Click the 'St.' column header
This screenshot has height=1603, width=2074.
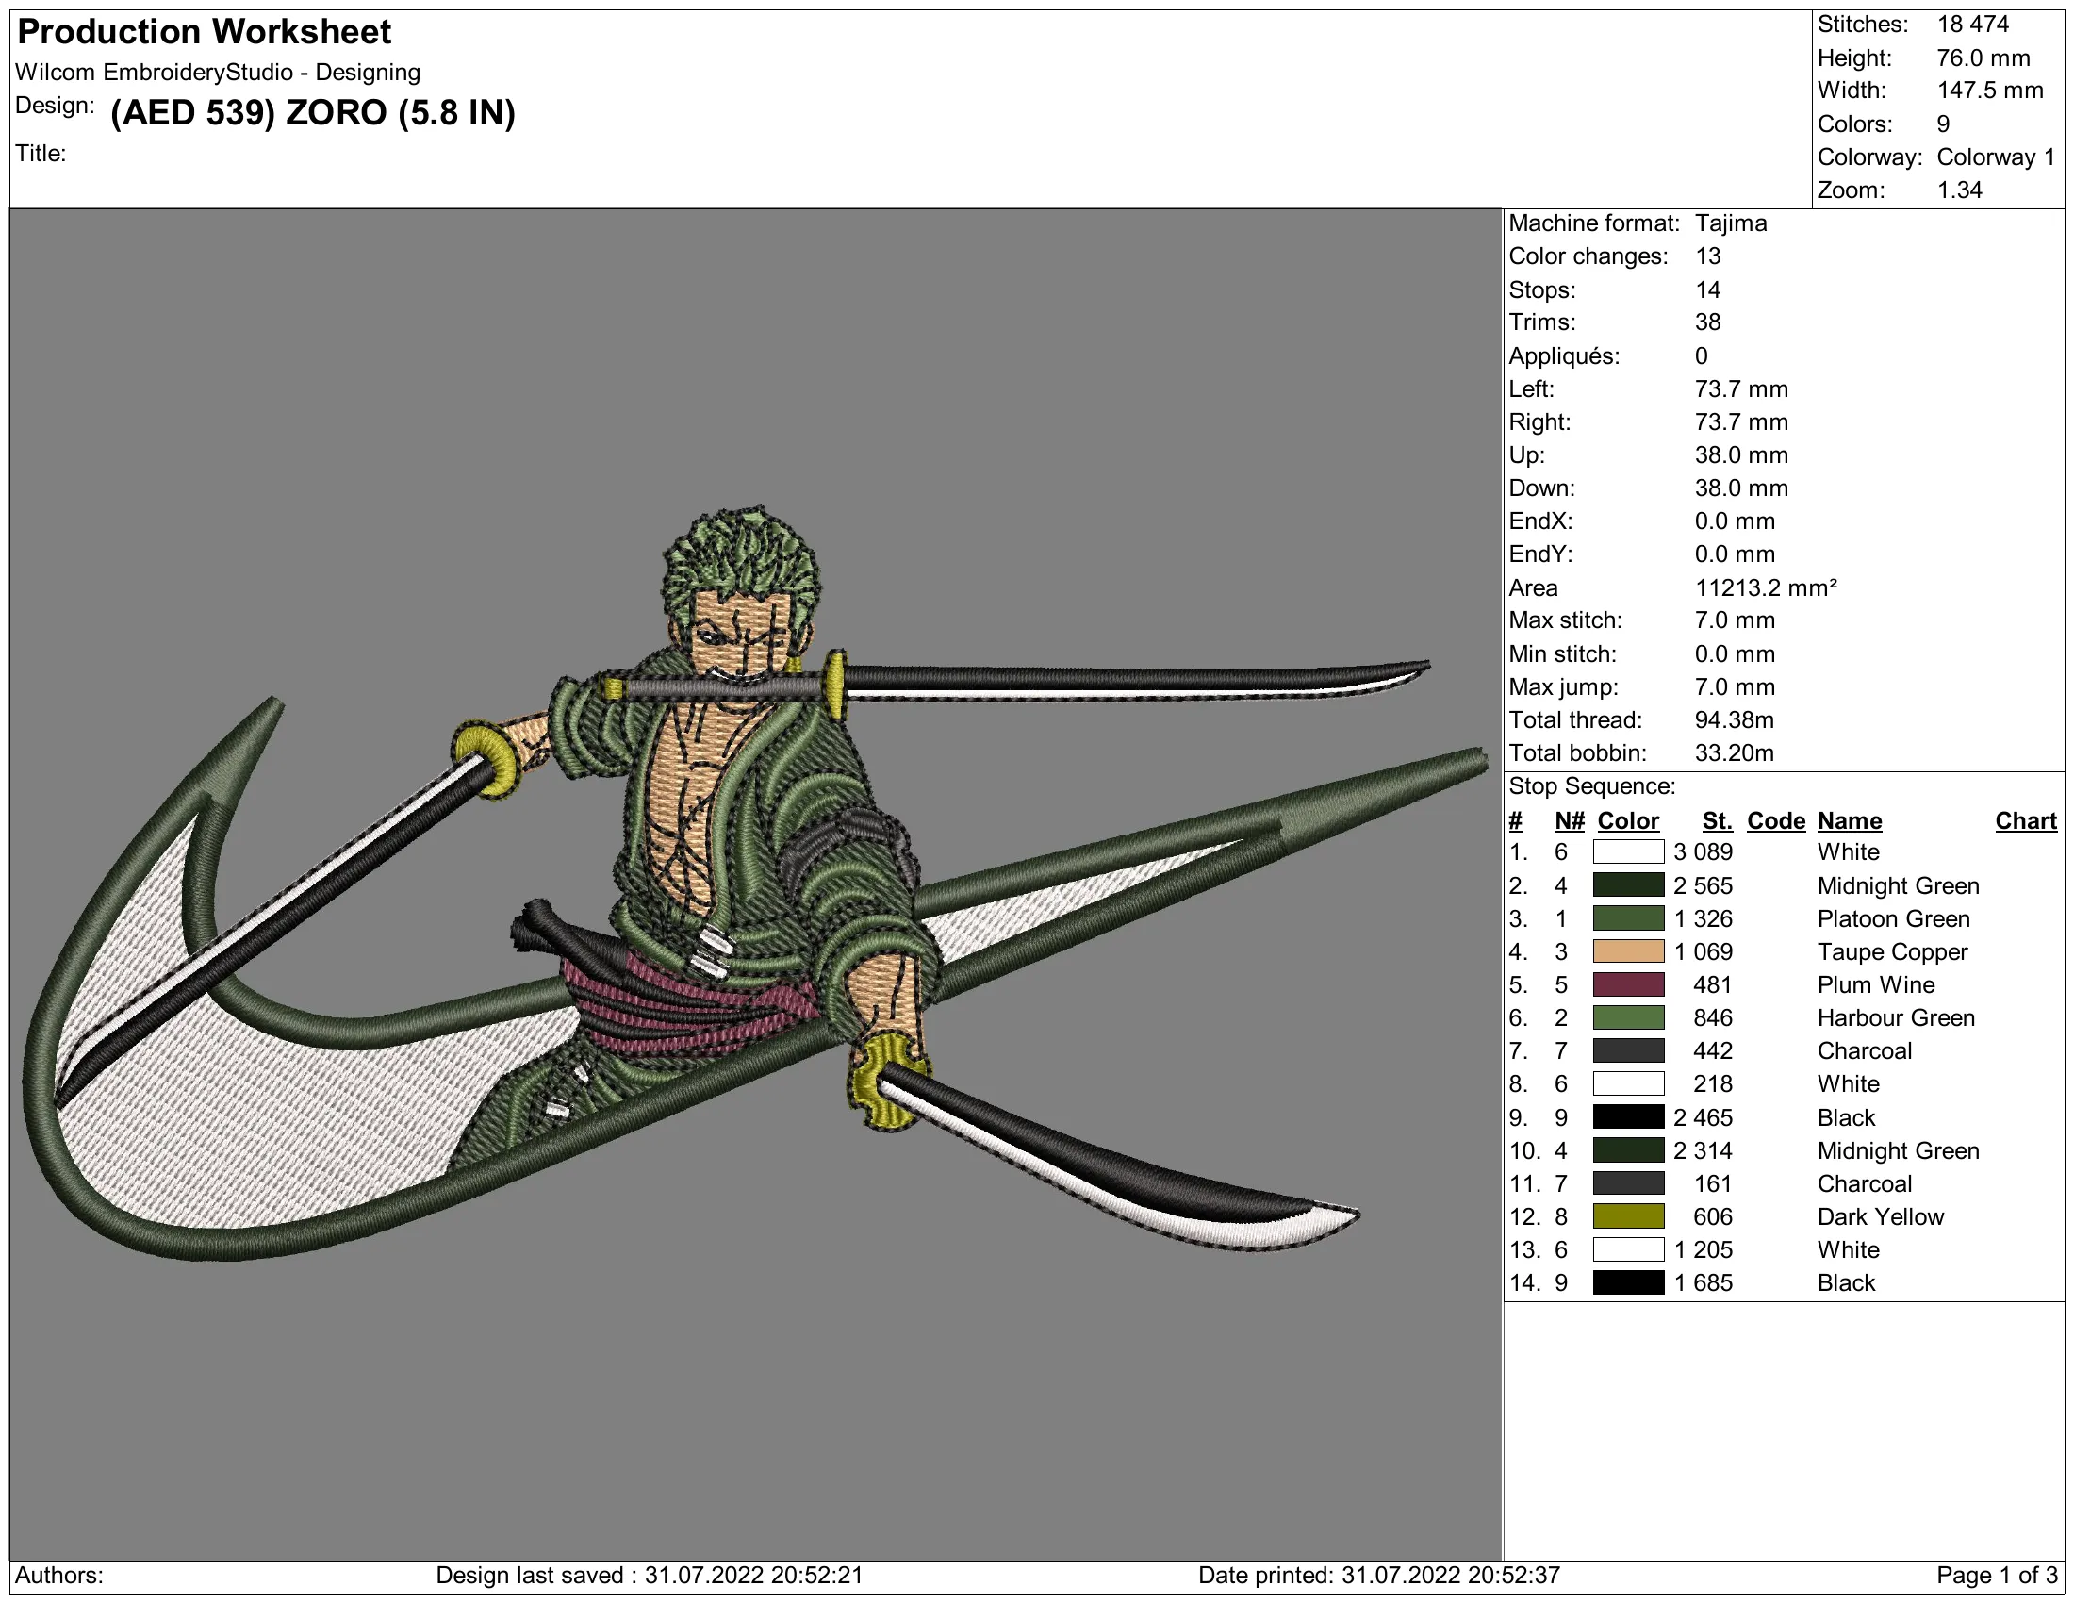click(x=1717, y=820)
